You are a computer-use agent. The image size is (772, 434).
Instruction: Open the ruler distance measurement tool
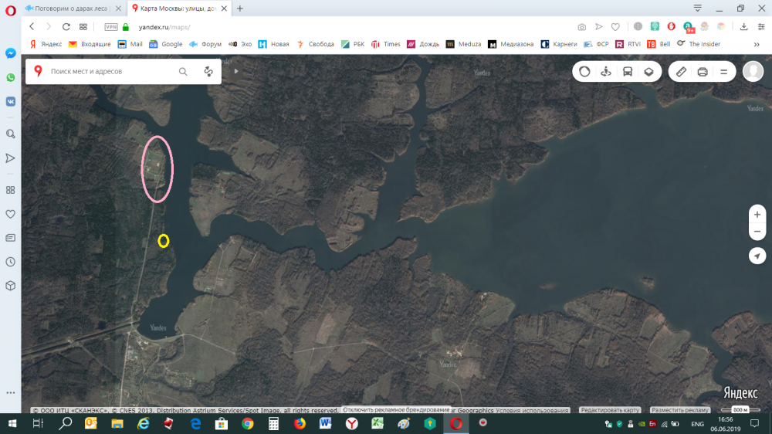[x=681, y=72]
